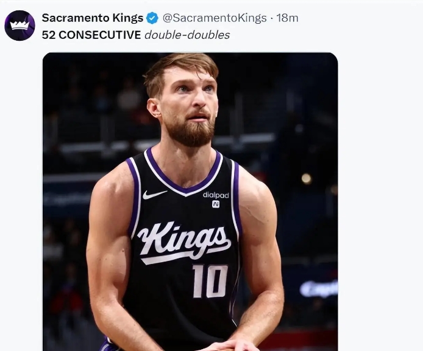Select the italic "double-doubles" text
This screenshot has height=351, width=423.
187,35
